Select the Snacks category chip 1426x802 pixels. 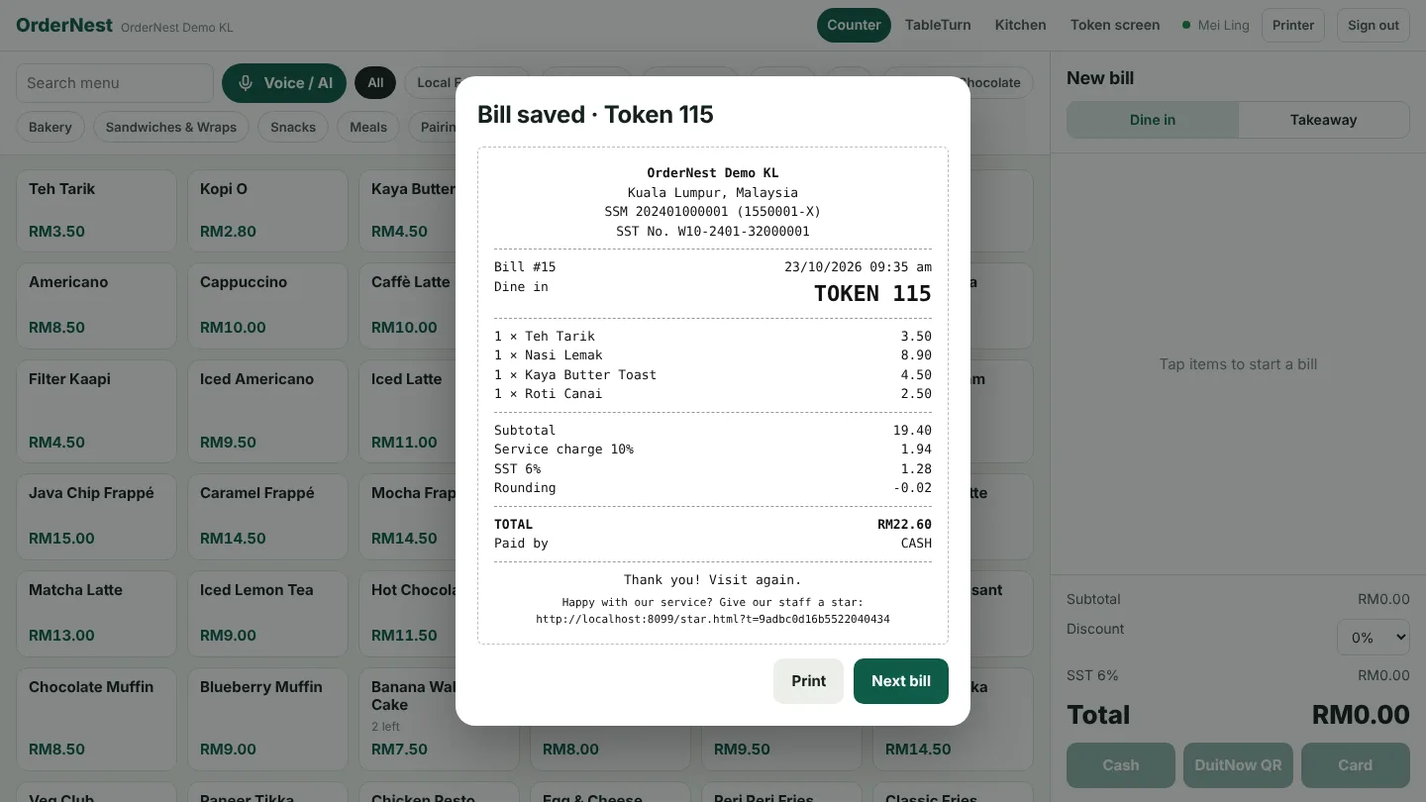[x=293, y=127]
